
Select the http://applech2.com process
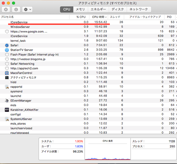(x=24, y=68)
